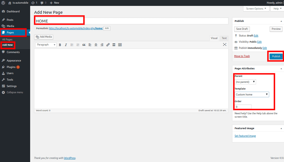The width and height of the screenshot is (284, 162).
Task: Open Appearance in the sidebar menu
Action: pyautogui.click(x=14, y=61)
